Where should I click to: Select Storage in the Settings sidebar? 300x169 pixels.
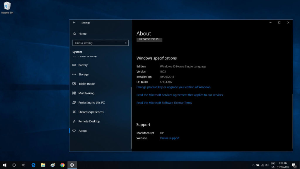tap(83, 74)
